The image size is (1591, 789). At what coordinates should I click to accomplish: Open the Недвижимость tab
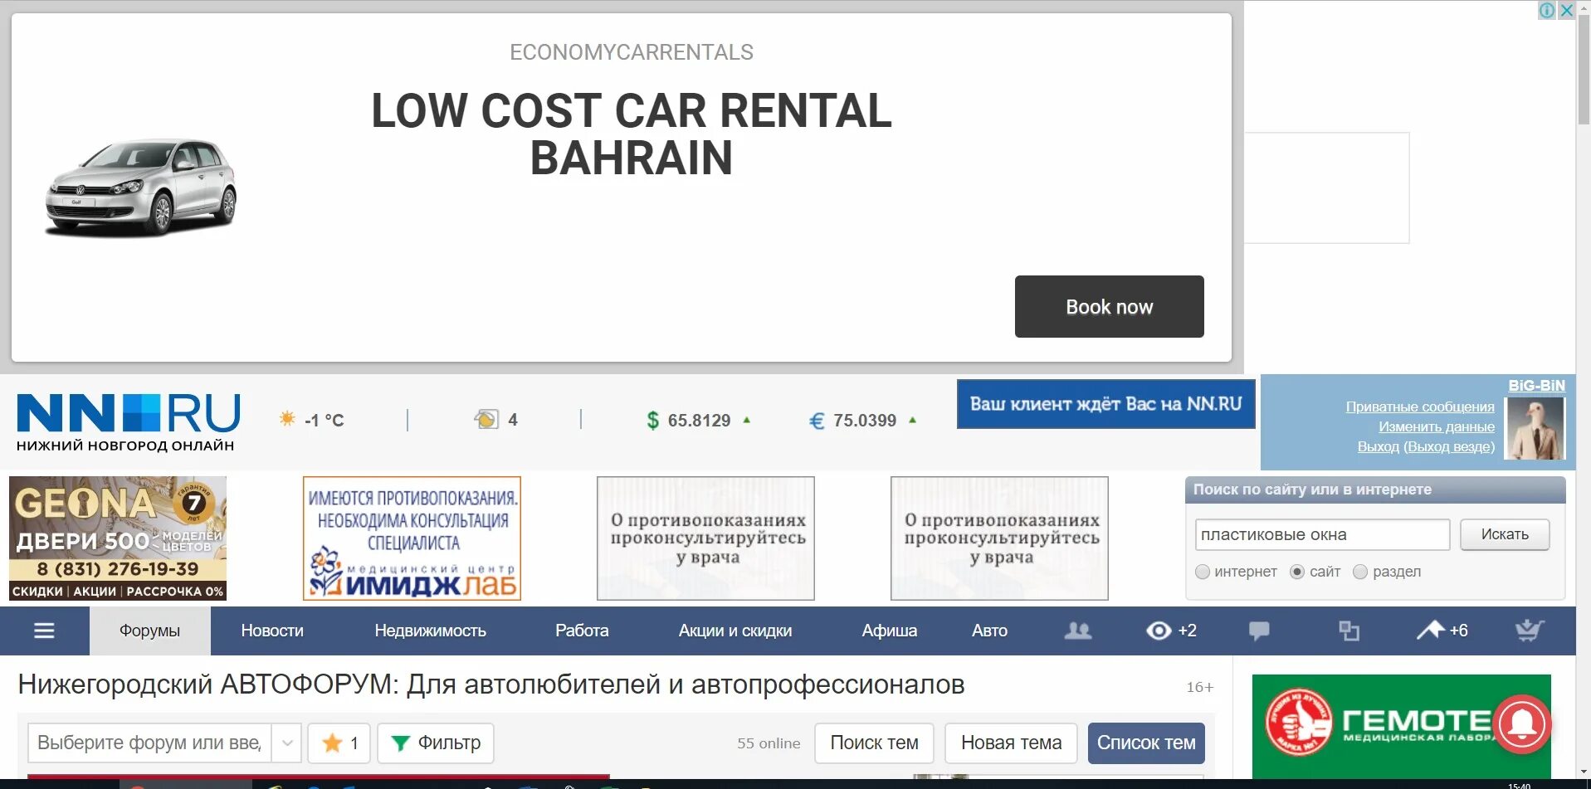point(430,631)
